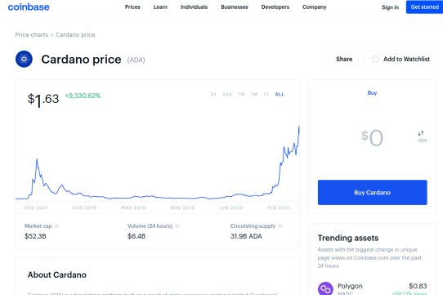Screen dimensions: 443x295
Task: Click the $0 amount input field
Action: (372, 138)
